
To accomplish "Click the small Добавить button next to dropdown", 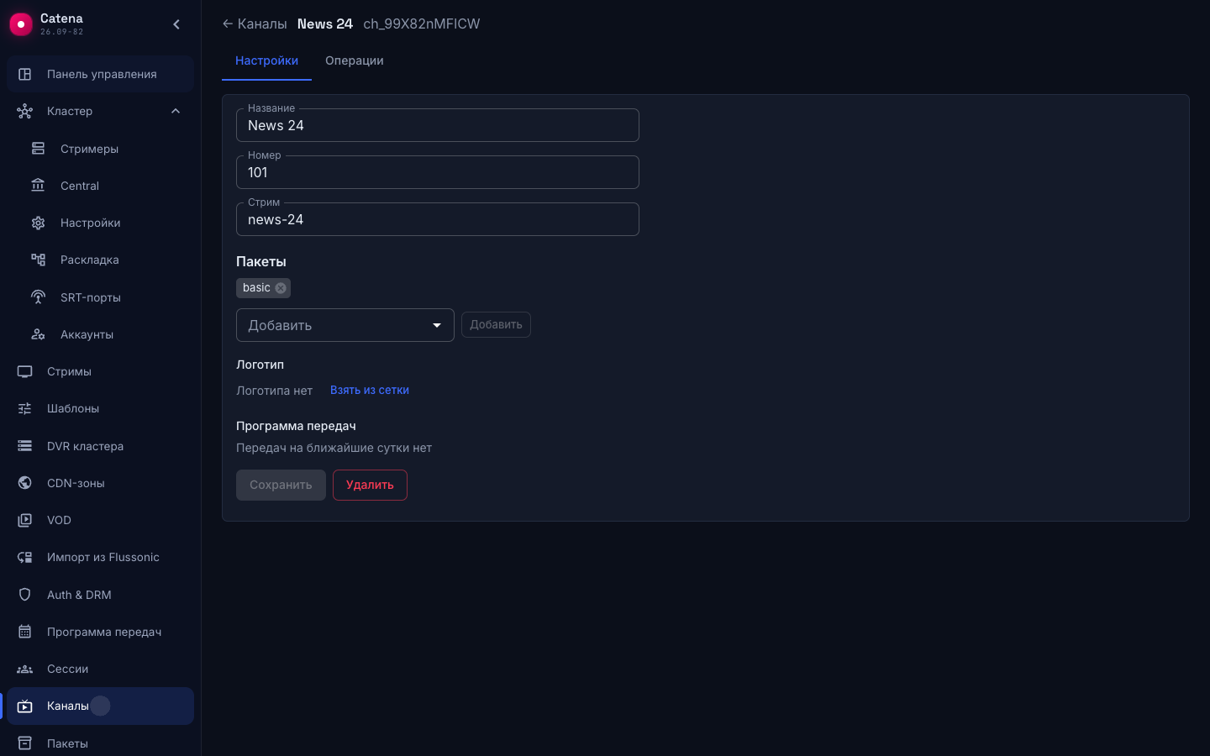I will (496, 324).
